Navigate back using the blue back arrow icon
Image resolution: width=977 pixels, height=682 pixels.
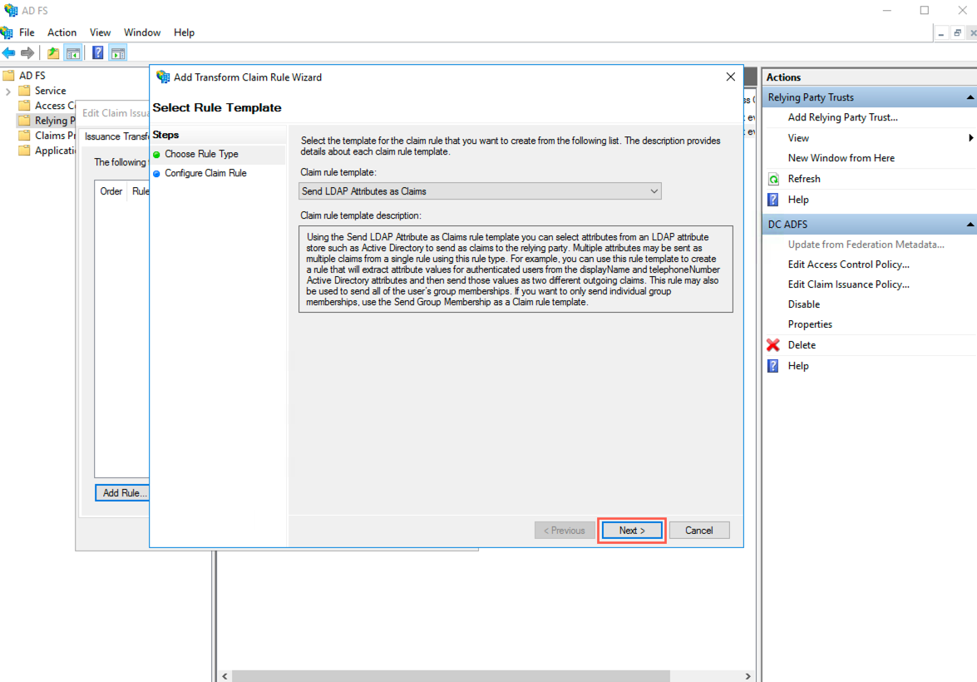coord(9,52)
